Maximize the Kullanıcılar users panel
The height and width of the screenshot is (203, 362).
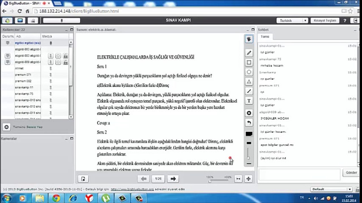click(x=72, y=29)
